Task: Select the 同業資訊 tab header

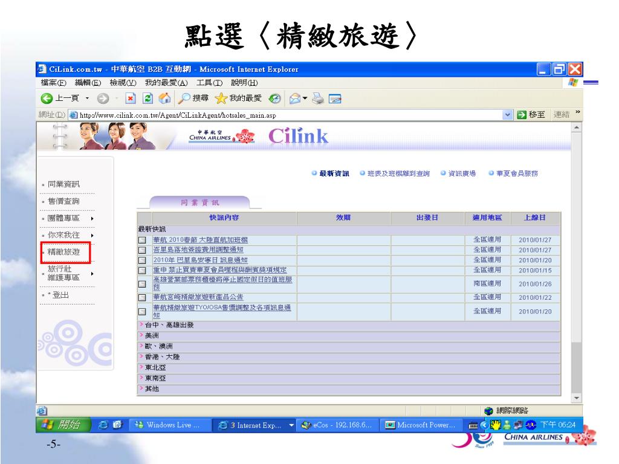Action: pyautogui.click(x=199, y=202)
